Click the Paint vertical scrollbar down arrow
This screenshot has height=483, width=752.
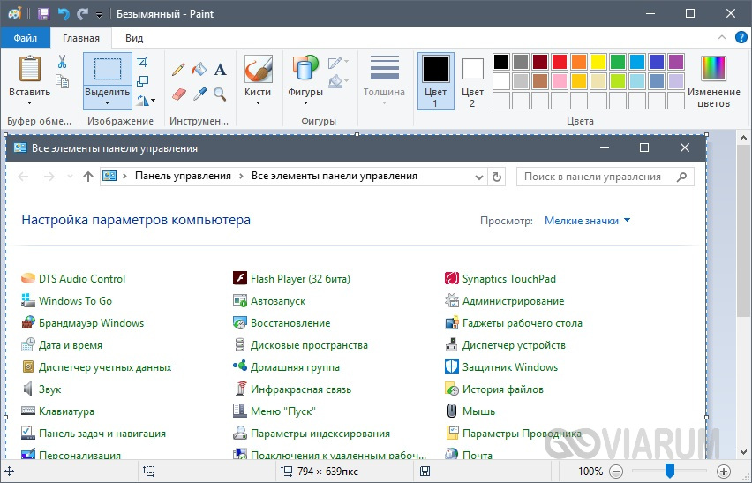[x=743, y=452]
